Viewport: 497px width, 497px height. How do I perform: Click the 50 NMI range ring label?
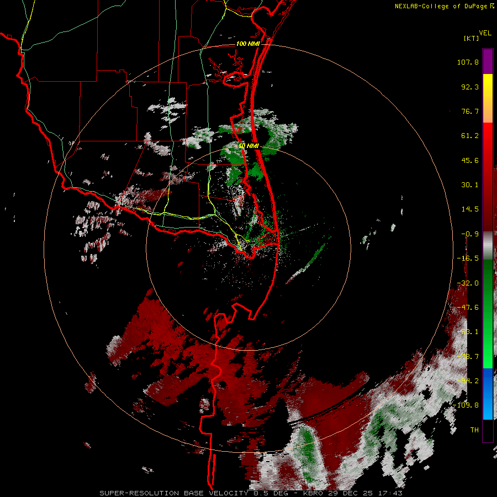click(x=248, y=146)
